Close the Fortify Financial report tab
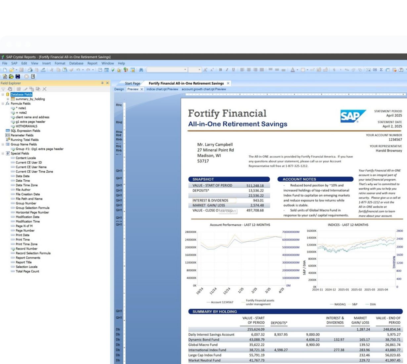This screenshot has width=407, height=364. pos(228,83)
